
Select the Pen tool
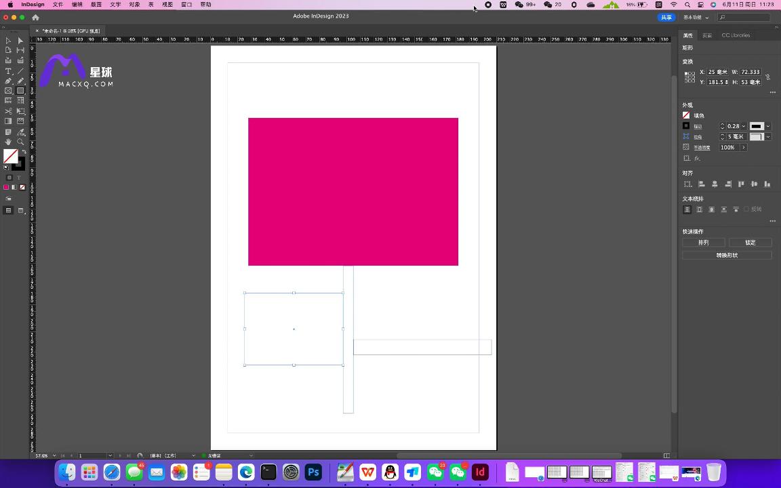pyautogui.click(x=8, y=81)
